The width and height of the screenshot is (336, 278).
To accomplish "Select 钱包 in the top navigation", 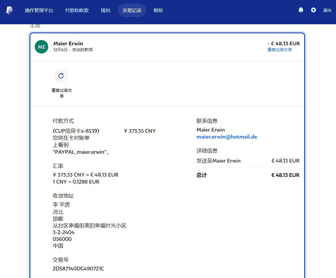I will tap(105, 11).
